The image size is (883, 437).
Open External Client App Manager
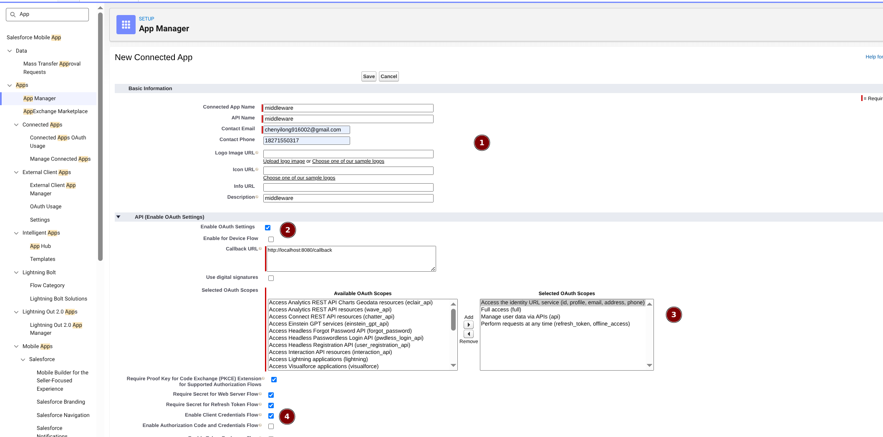point(53,189)
